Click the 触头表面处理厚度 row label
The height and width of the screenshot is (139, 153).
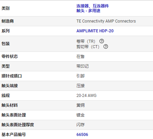click(x=18, y=125)
